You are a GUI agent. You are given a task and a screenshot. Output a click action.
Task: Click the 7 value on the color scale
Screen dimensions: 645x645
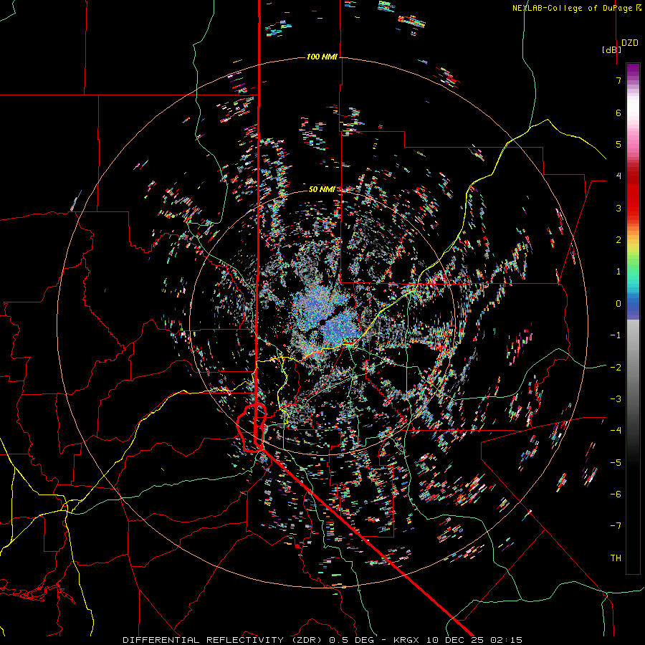point(618,80)
